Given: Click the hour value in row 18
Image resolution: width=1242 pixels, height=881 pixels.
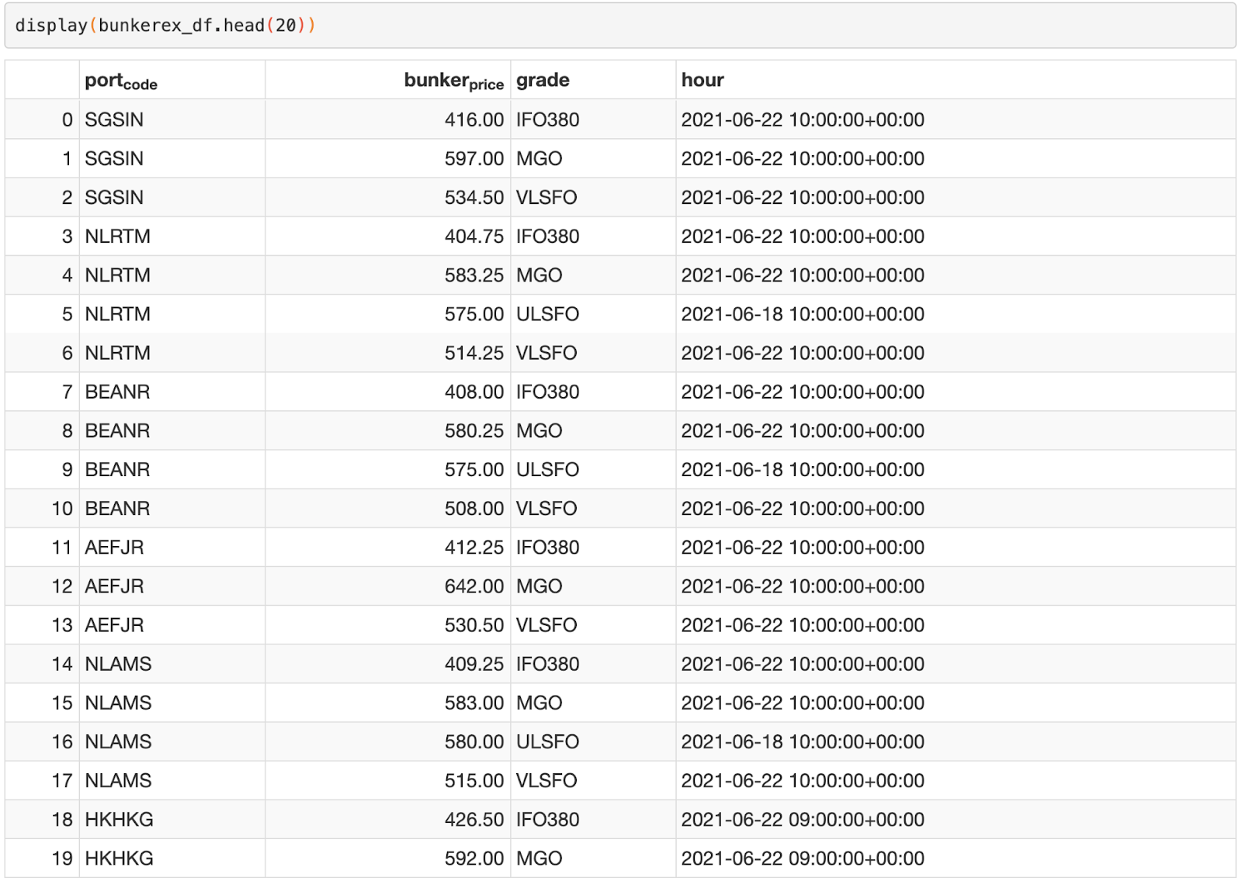Looking at the screenshot, I should pos(803,819).
